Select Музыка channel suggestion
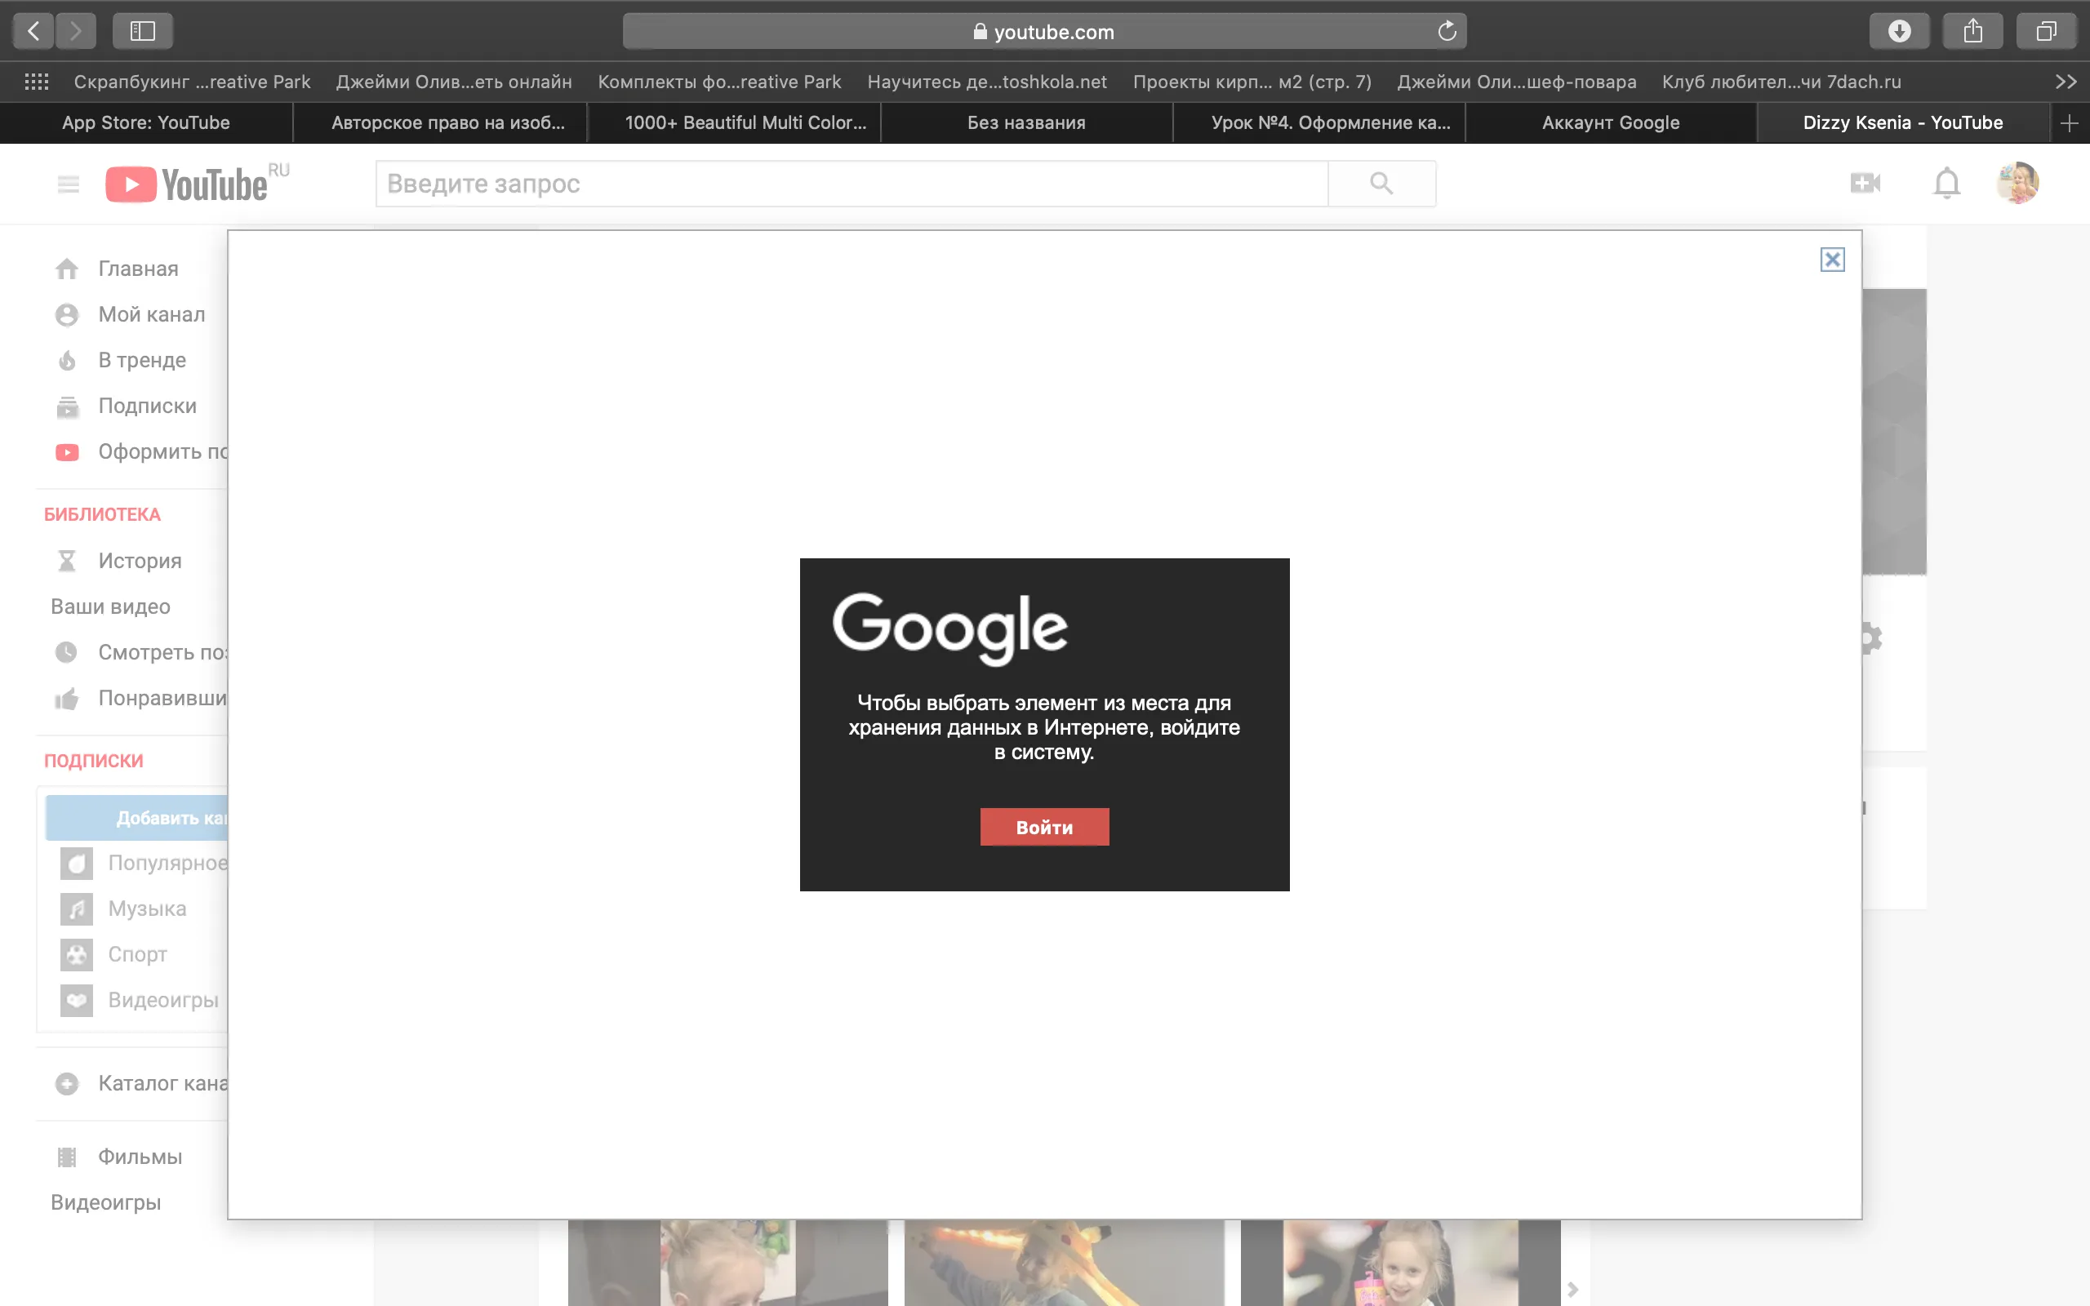Viewport: 2090px width, 1306px height. coord(123,908)
